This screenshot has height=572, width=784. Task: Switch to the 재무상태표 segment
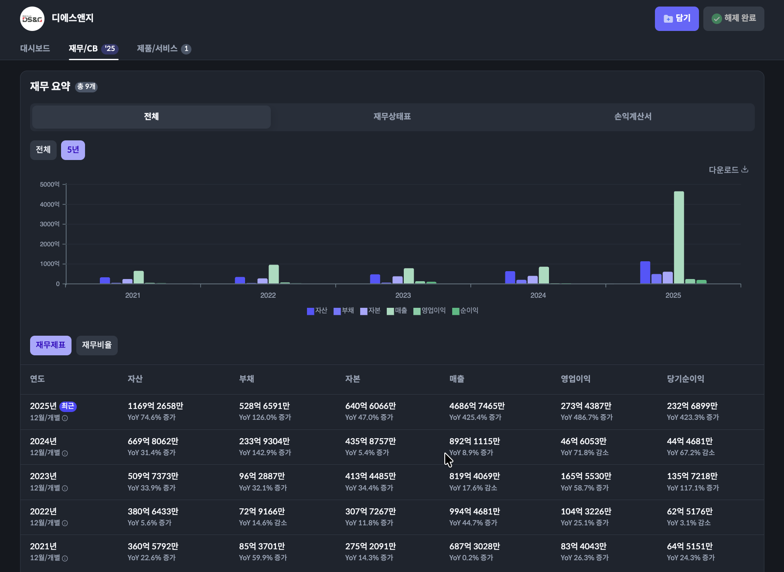[392, 117]
